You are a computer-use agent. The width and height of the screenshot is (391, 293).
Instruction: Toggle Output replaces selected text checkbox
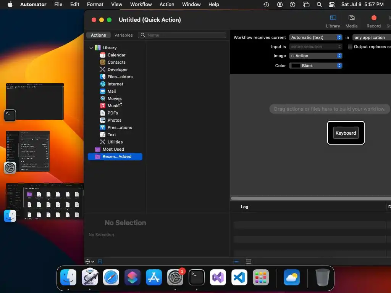click(350, 47)
